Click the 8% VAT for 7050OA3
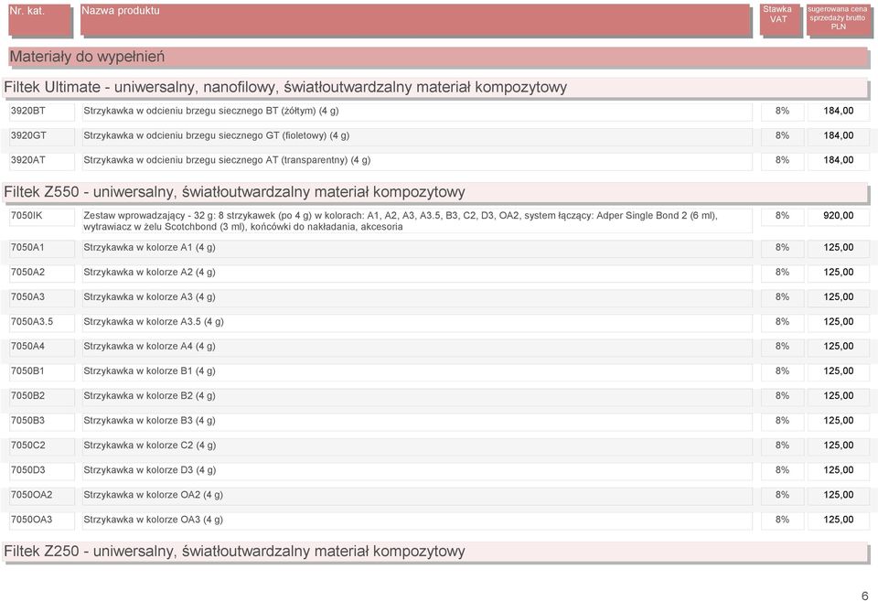Viewport: 878px width, 601px height. point(782,520)
